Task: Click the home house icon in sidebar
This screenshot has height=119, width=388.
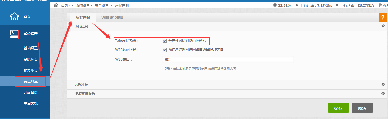Action: pyautogui.click(x=14, y=17)
